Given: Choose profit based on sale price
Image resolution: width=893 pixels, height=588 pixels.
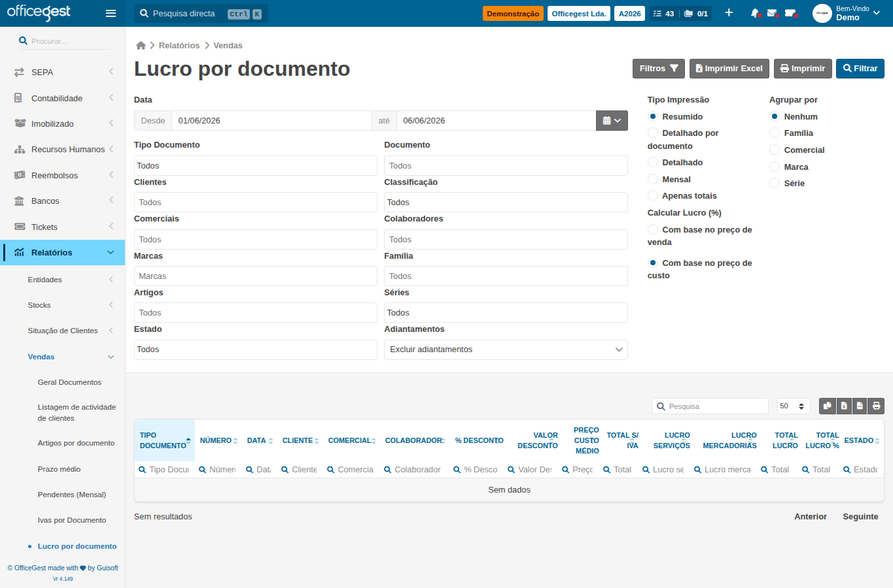Looking at the screenshot, I should point(653,229).
